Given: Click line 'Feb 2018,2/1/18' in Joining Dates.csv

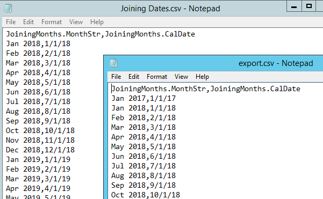Looking at the screenshot, I should (x=38, y=54).
